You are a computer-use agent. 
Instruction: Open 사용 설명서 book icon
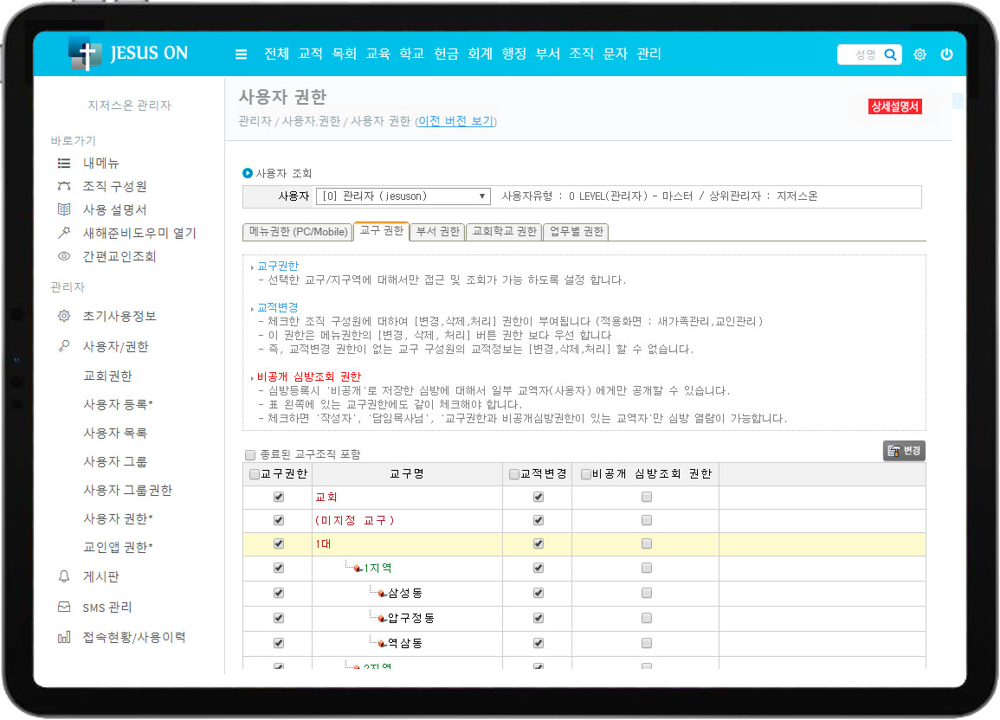[64, 209]
